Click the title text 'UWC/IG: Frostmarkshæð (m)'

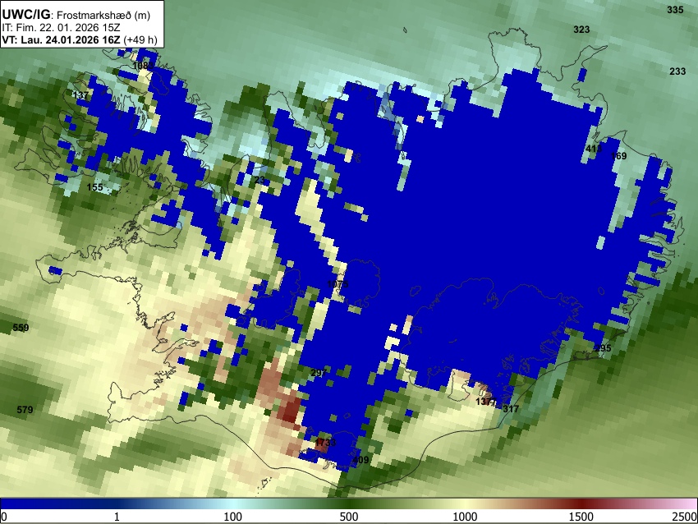(x=76, y=15)
